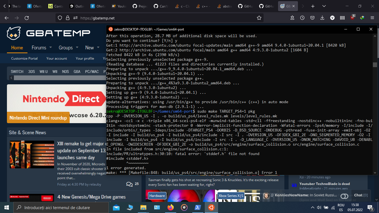The image size is (379, 213).
Task: Open the Windows notification center
Action: 370,207
